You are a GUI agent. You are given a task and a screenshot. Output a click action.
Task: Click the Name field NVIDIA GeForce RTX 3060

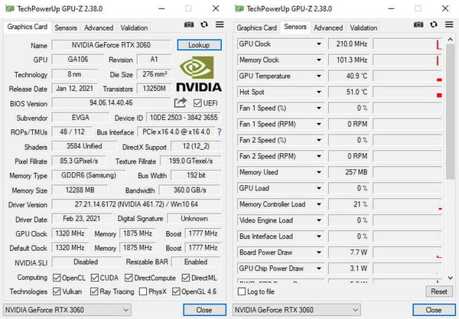click(x=111, y=45)
